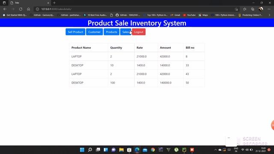Open PyCharm from the taskbar
Viewport: 274px width, 154px height.
pyautogui.click(x=184, y=150)
